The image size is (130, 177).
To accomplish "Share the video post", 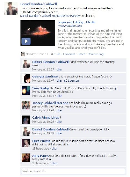I will coord(81,54).
